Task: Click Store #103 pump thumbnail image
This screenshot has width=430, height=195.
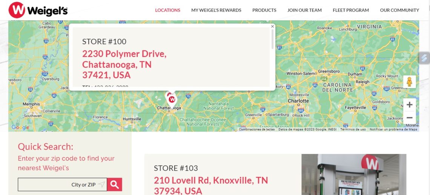Action: point(354,174)
